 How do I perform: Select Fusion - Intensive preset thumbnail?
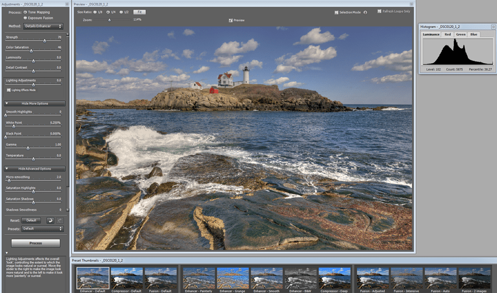(x=406, y=278)
